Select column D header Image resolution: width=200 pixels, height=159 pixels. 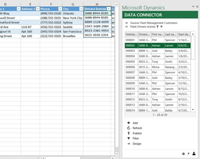click(x=10, y=4)
